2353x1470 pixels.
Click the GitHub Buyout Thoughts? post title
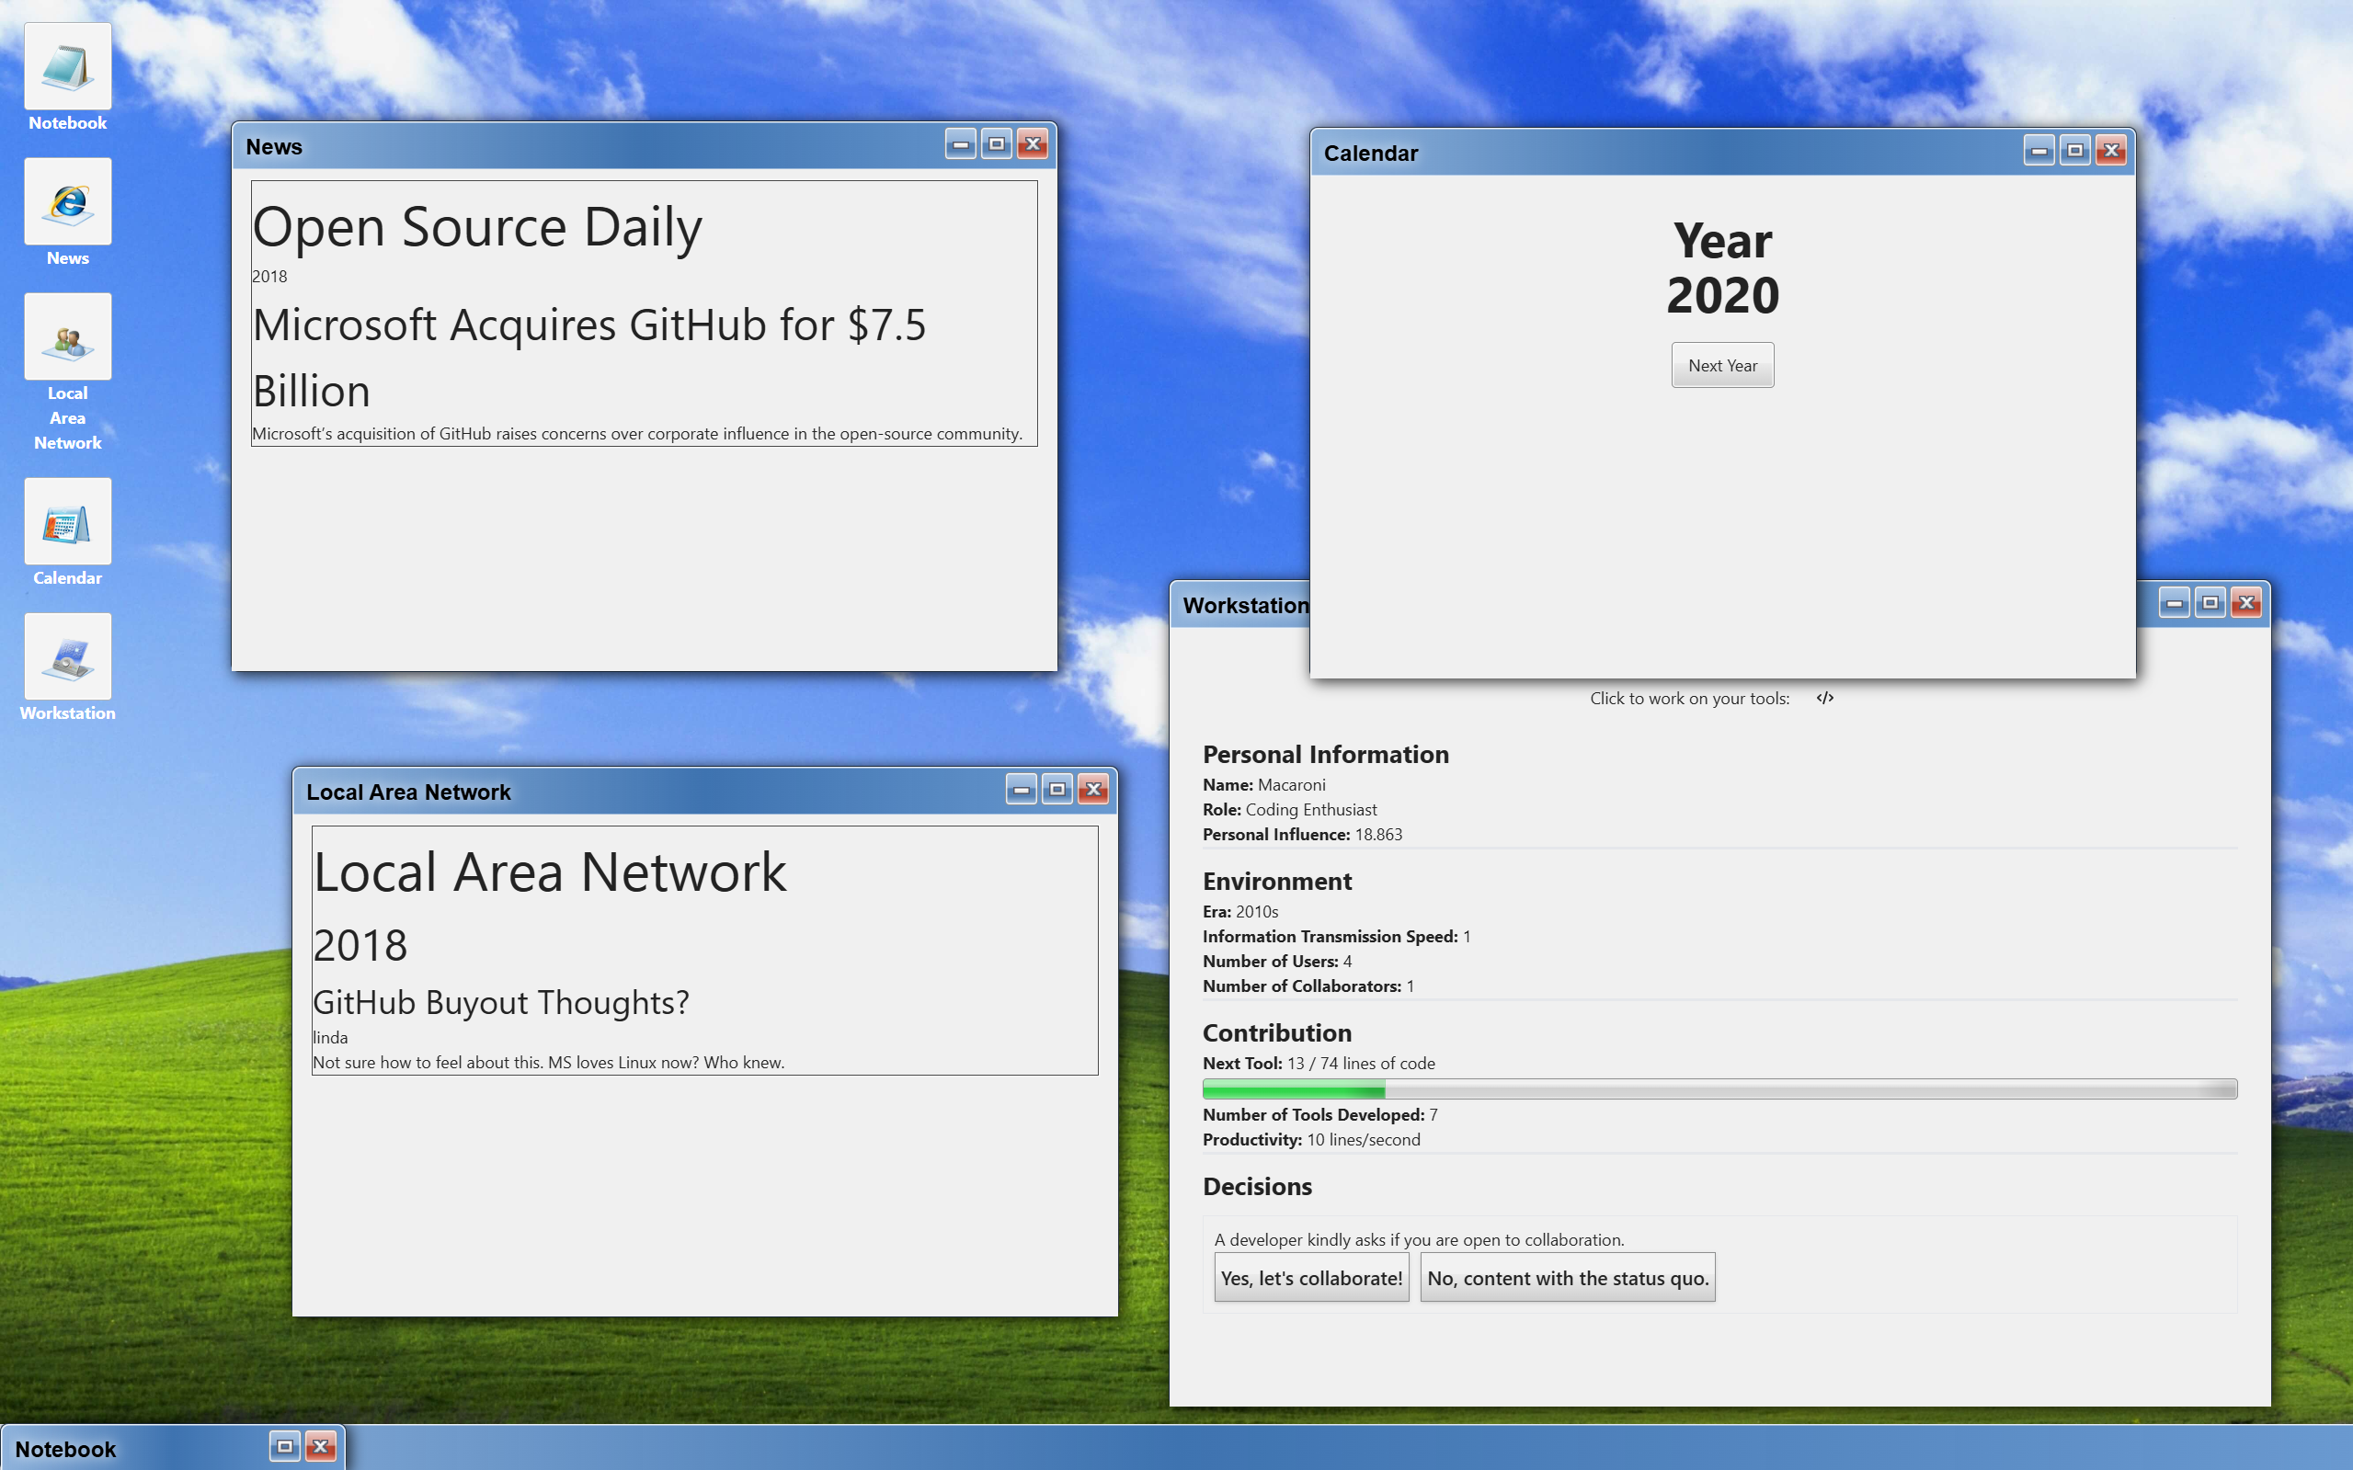tap(501, 1001)
